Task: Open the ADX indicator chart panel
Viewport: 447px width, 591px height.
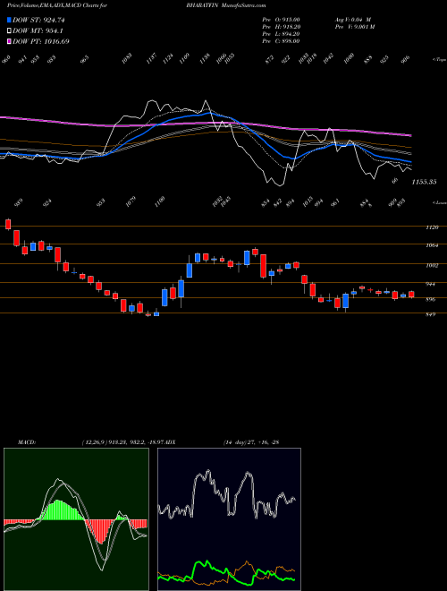Action: click(229, 519)
